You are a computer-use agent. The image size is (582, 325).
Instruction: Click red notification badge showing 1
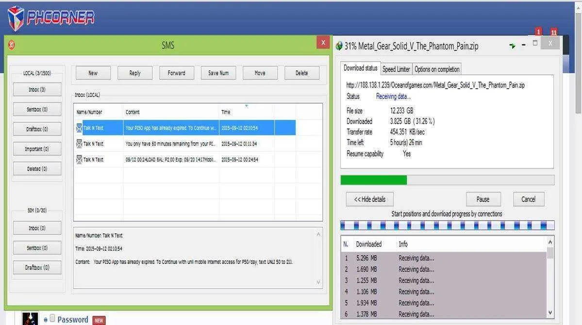pos(539,32)
